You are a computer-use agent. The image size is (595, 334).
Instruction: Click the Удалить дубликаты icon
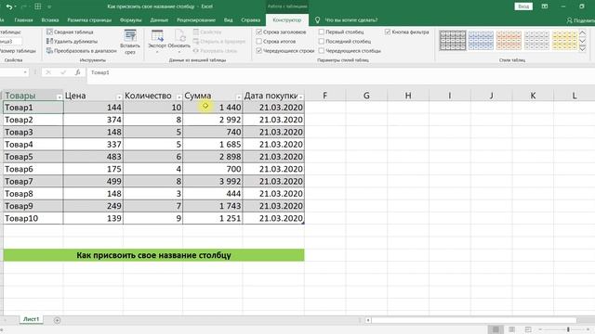(49, 41)
